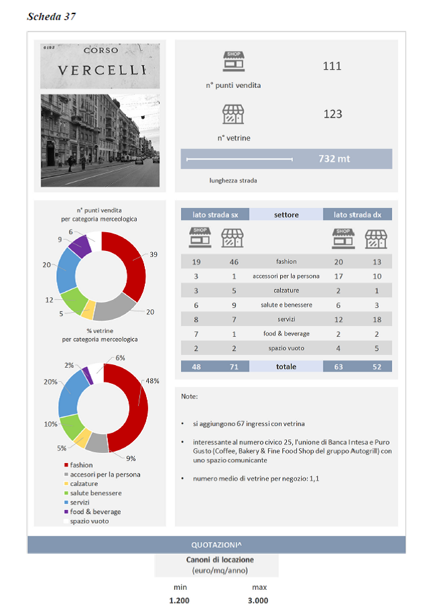
Task: Click the QUOTAZIONI banner
Action: click(216, 545)
